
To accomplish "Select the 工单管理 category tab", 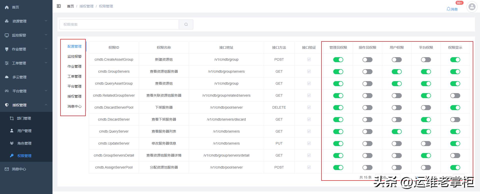I will click(x=74, y=76).
